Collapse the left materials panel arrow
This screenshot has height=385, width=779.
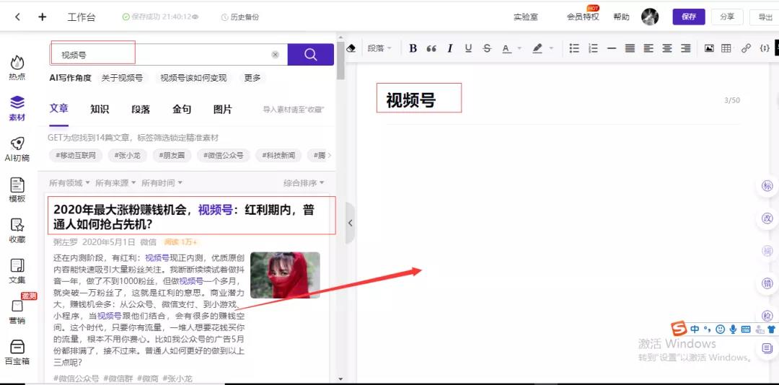click(350, 223)
